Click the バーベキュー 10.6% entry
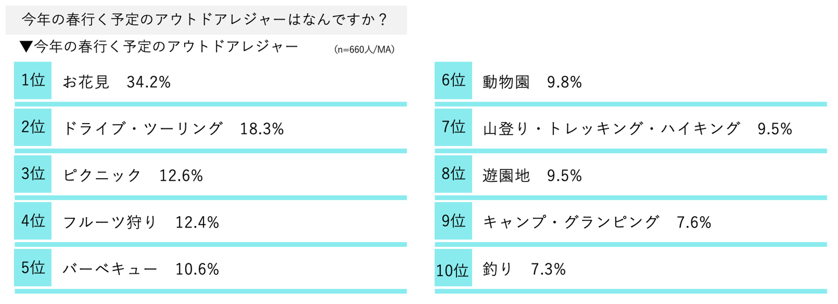The height and width of the screenshot is (304, 838). coord(141,269)
